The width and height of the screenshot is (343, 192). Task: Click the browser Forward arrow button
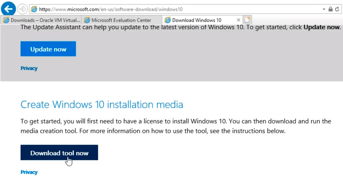click(x=22, y=9)
